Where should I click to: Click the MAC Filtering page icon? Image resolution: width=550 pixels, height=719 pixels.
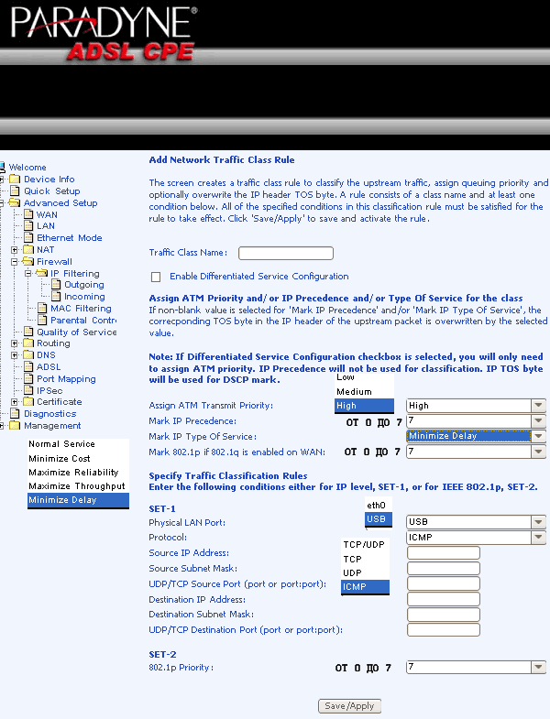(42, 308)
